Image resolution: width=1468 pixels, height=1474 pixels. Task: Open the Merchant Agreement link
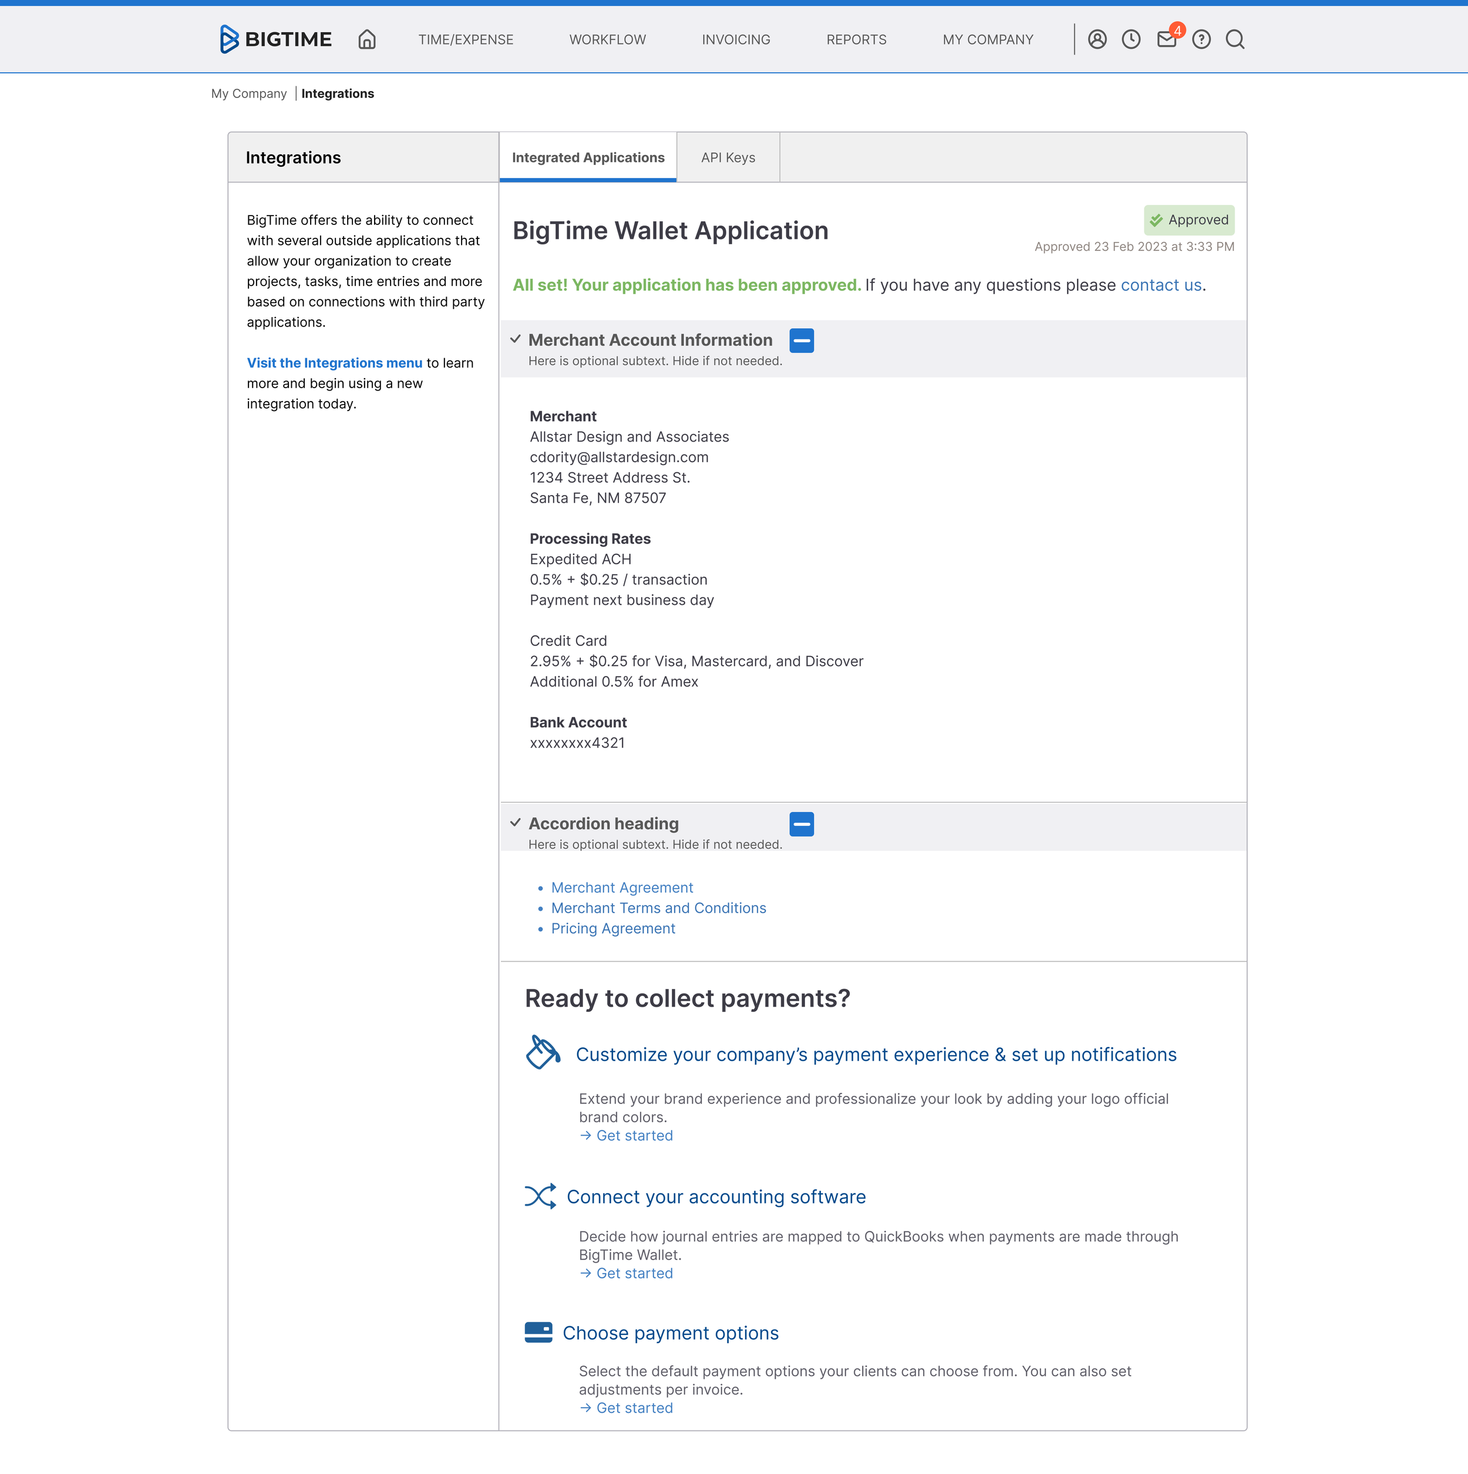tap(622, 887)
